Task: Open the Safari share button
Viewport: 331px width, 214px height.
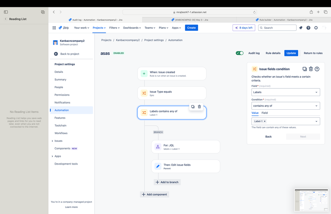Action: [x=311, y=12]
